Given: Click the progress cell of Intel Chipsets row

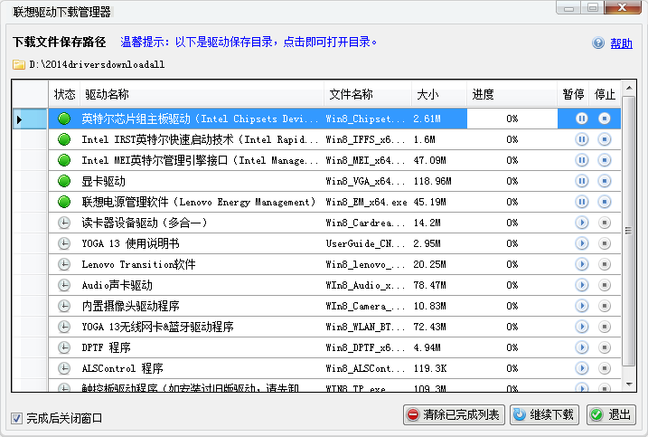Looking at the screenshot, I should pos(512,119).
